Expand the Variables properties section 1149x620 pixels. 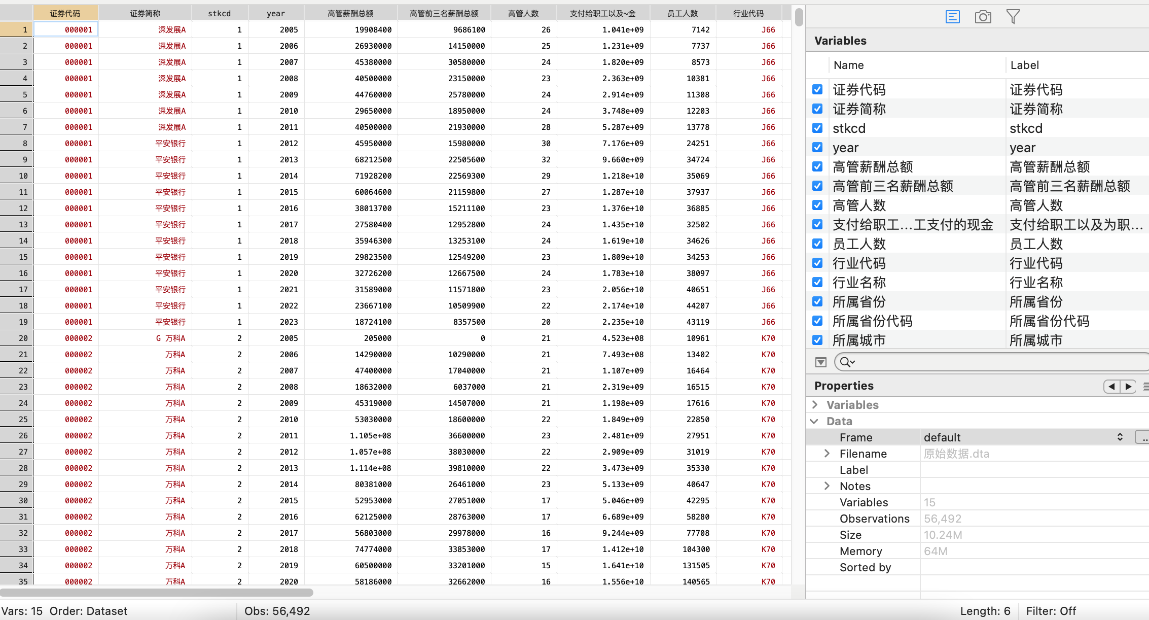pos(815,404)
